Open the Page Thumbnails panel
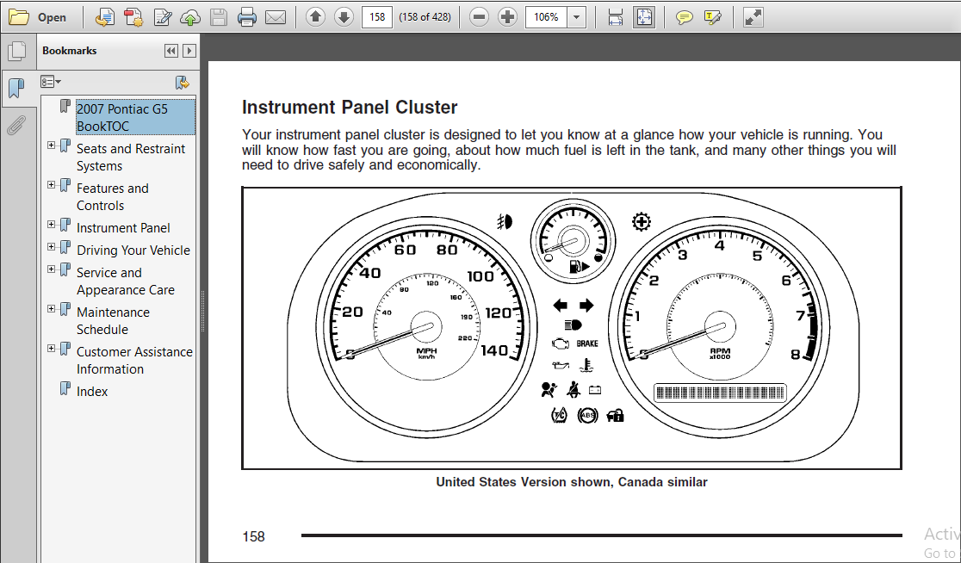 click(16, 51)
